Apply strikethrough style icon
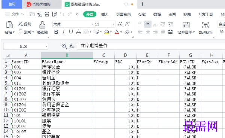This screenshot has width=225, height=138. [78, 32]
